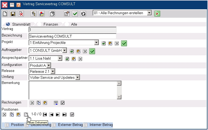Click the X icon in Positionen toolbar
This screenshot has width=208, height=130.
coord(4,114)
